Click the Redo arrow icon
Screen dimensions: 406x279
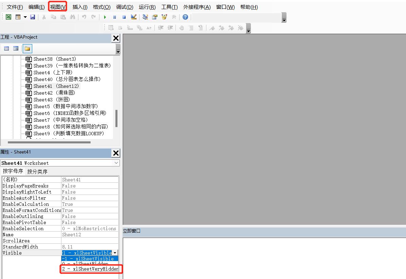point(93,17)
